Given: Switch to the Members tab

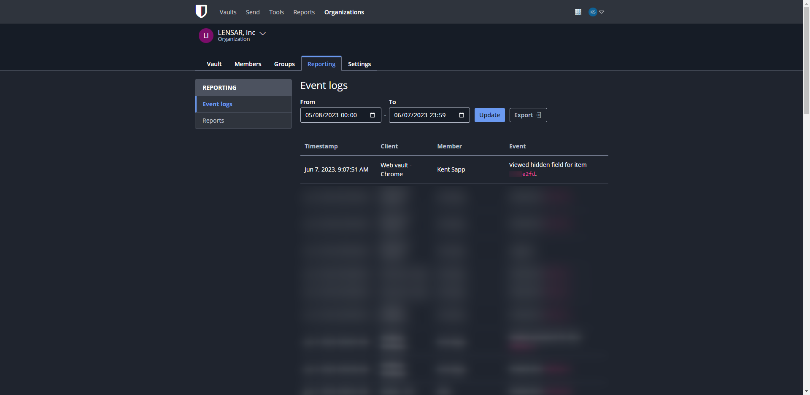Looking at the screenshot, I should (248, 64).
